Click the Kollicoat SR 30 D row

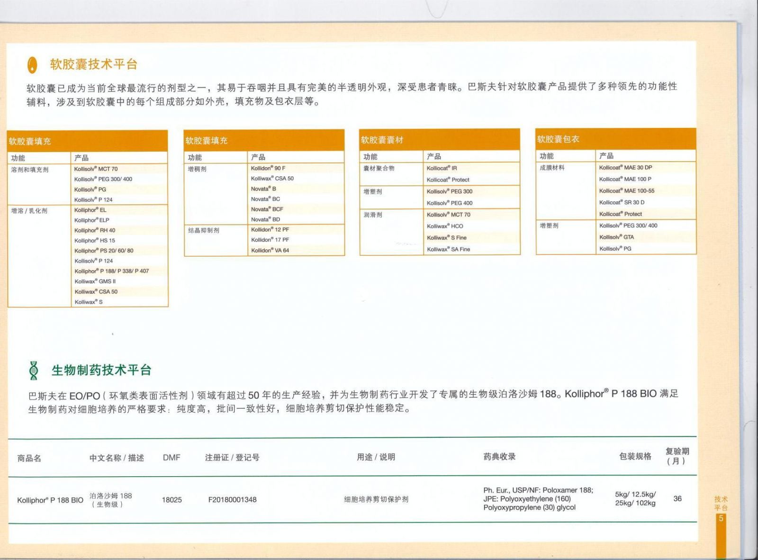646,202
